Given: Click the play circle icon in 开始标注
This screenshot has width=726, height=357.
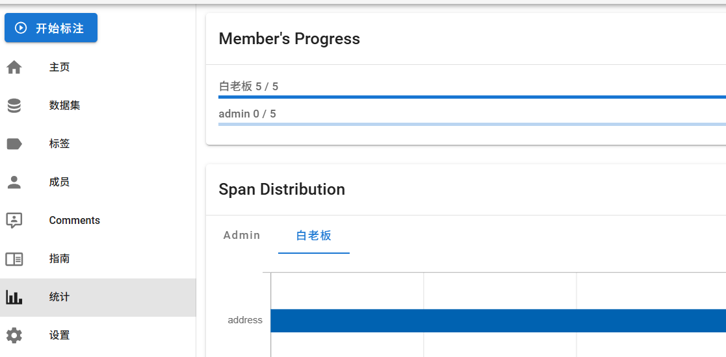Looking at the screenshot, I should click(x=20, y=28).
